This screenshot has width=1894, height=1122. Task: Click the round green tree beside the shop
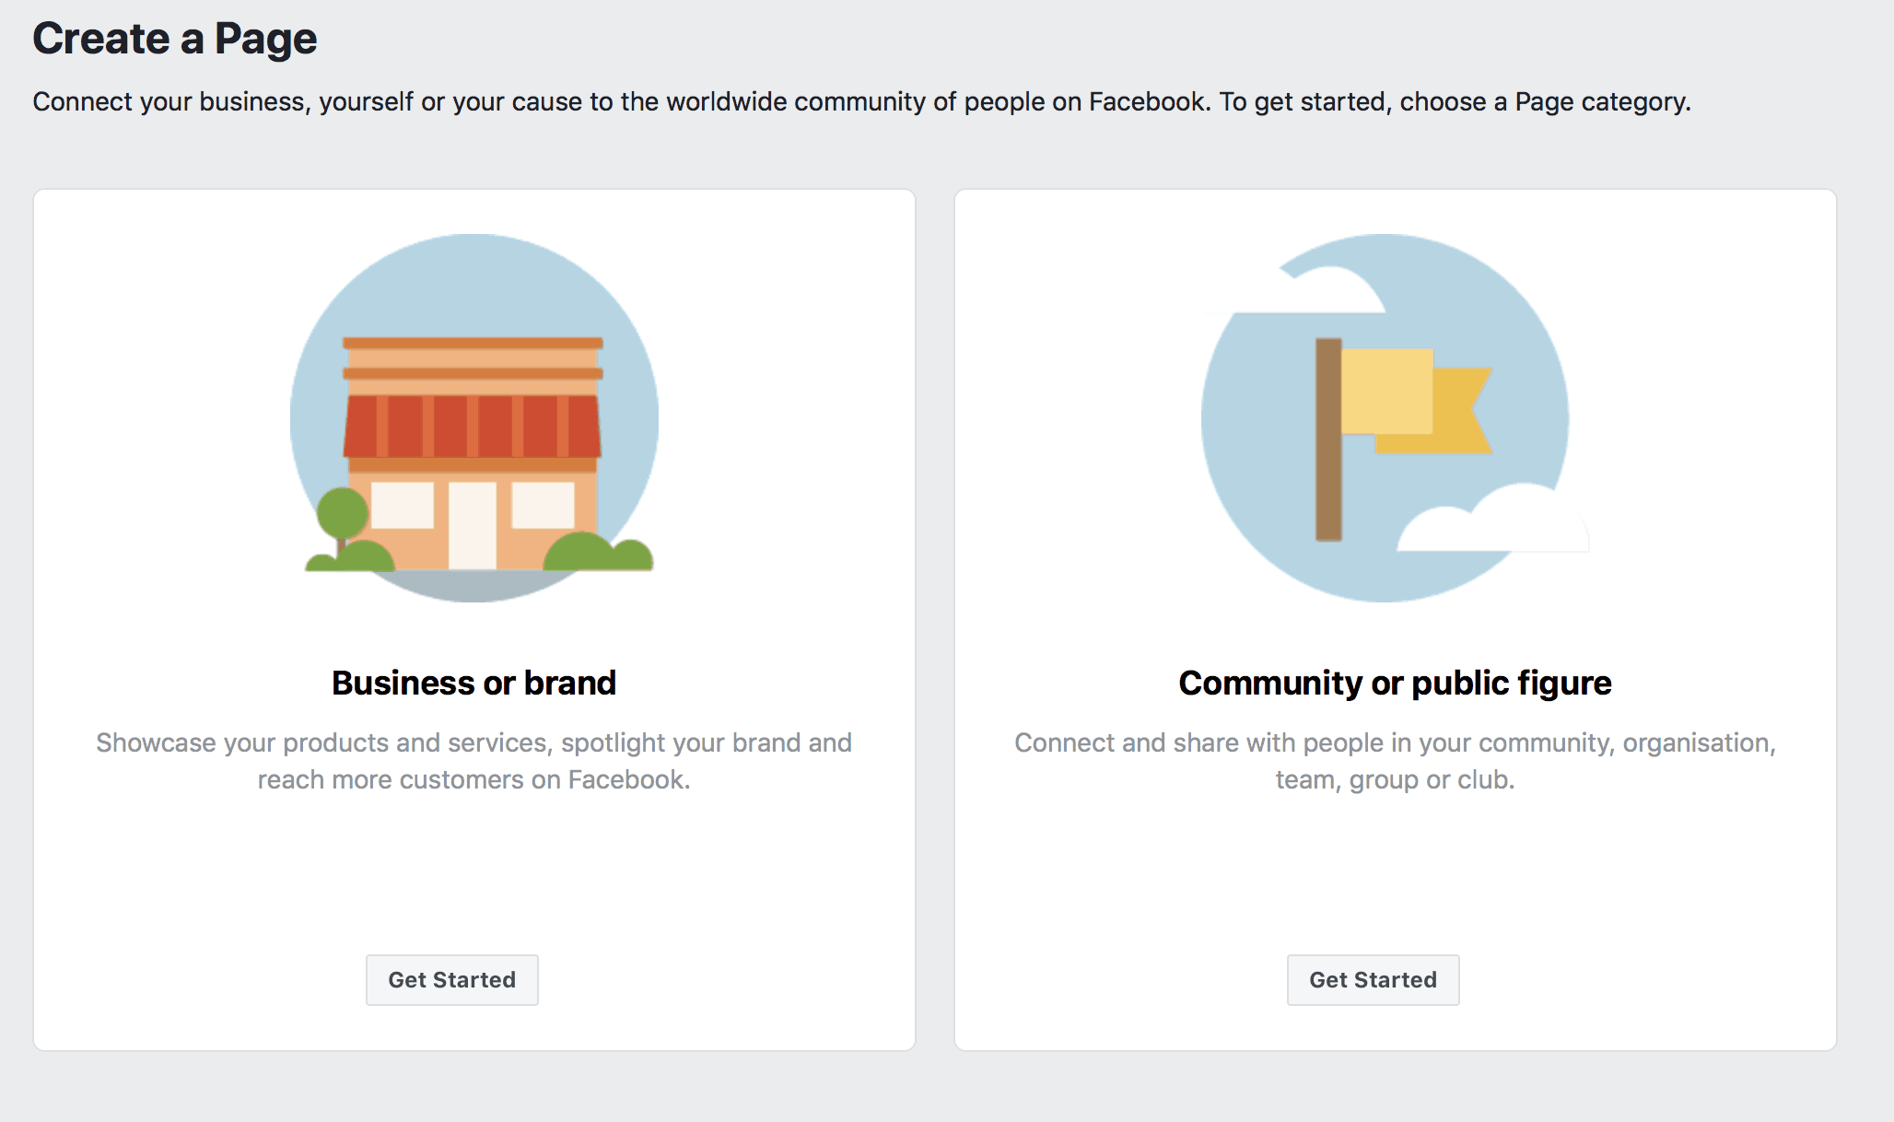pyautogui.click(x=342, y=514)
